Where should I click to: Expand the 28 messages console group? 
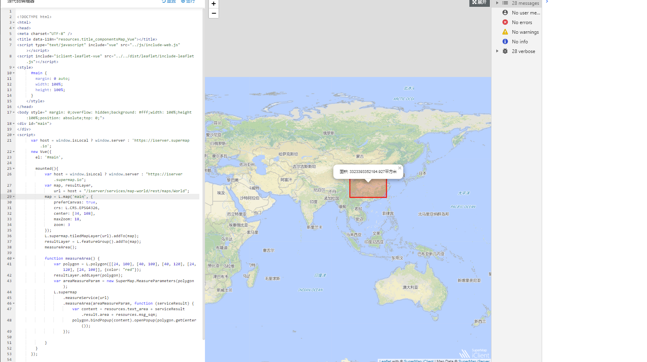pos(498,3)
